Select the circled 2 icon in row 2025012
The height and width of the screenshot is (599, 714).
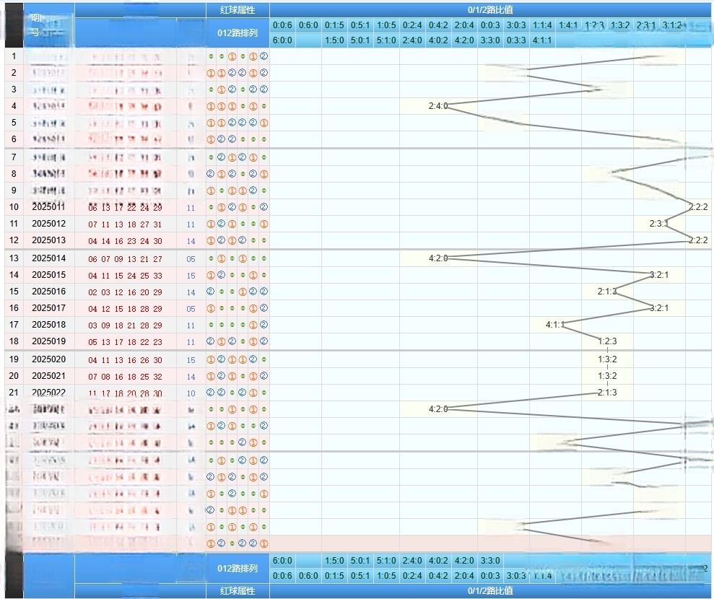[221, 224]
